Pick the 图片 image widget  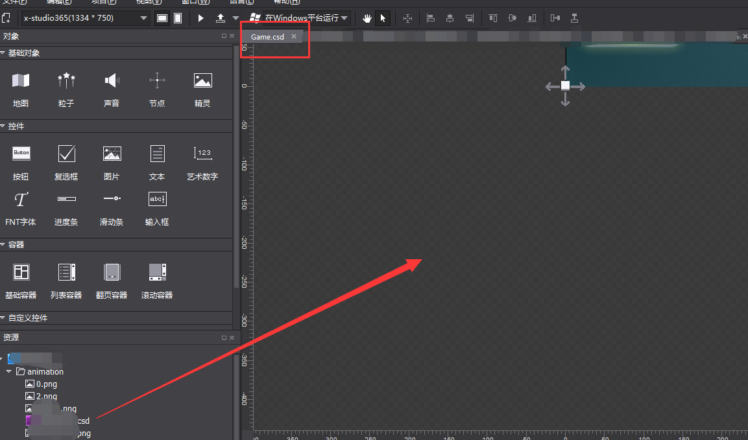[x=112, y=163]
